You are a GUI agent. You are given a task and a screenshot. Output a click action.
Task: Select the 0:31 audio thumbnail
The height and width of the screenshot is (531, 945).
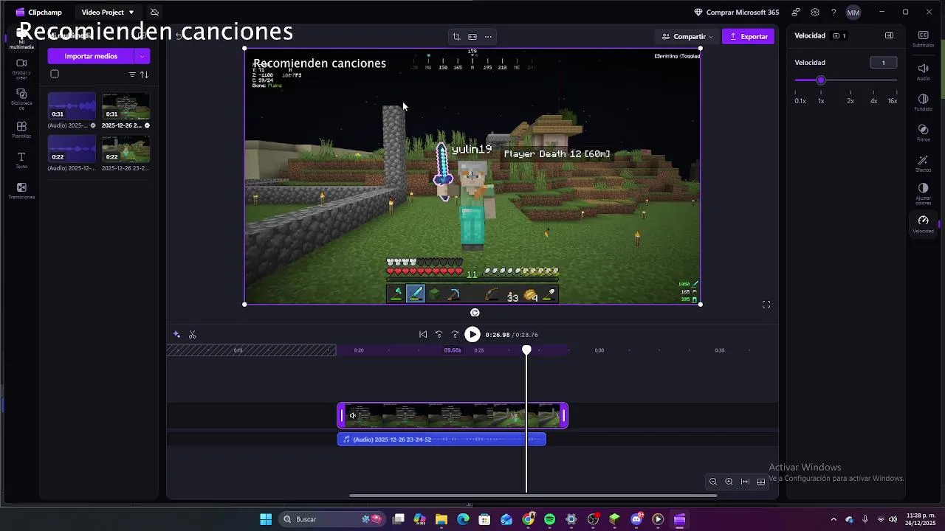click(72, 106)
